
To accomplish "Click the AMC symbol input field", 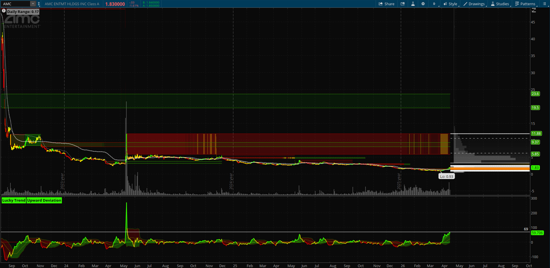I will pos(15,4).
